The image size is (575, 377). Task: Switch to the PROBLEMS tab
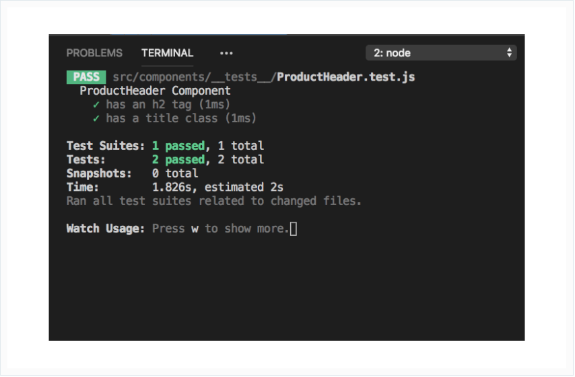pyautogui.click(x=94, y=53)
